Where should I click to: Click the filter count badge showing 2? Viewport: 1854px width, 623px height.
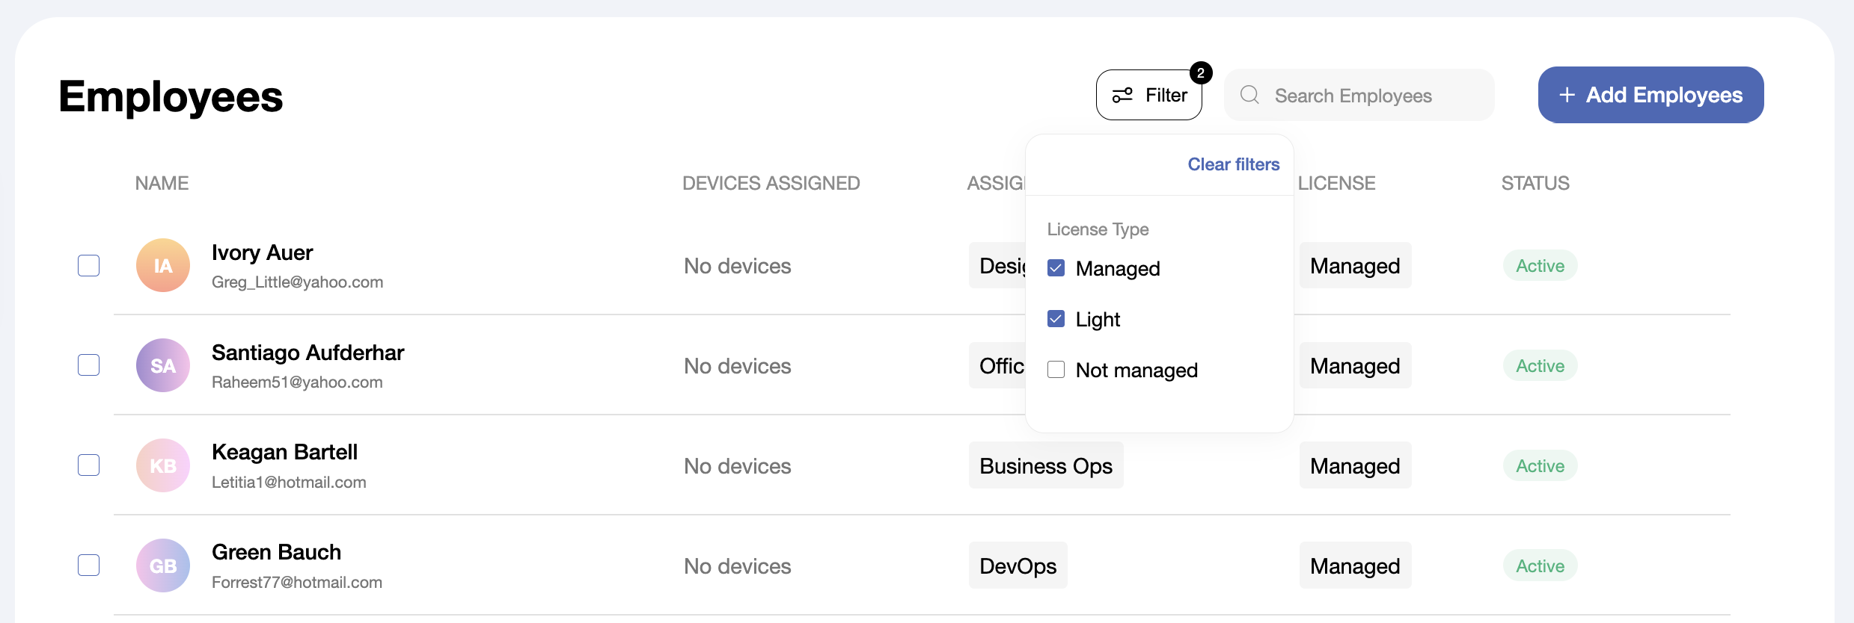tap(1201, 73)
